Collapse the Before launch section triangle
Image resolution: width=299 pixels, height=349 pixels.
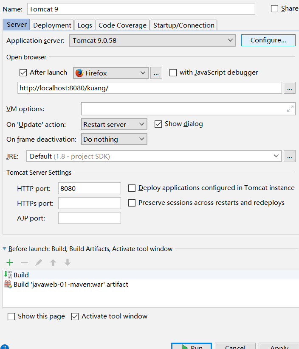point(4,248)
